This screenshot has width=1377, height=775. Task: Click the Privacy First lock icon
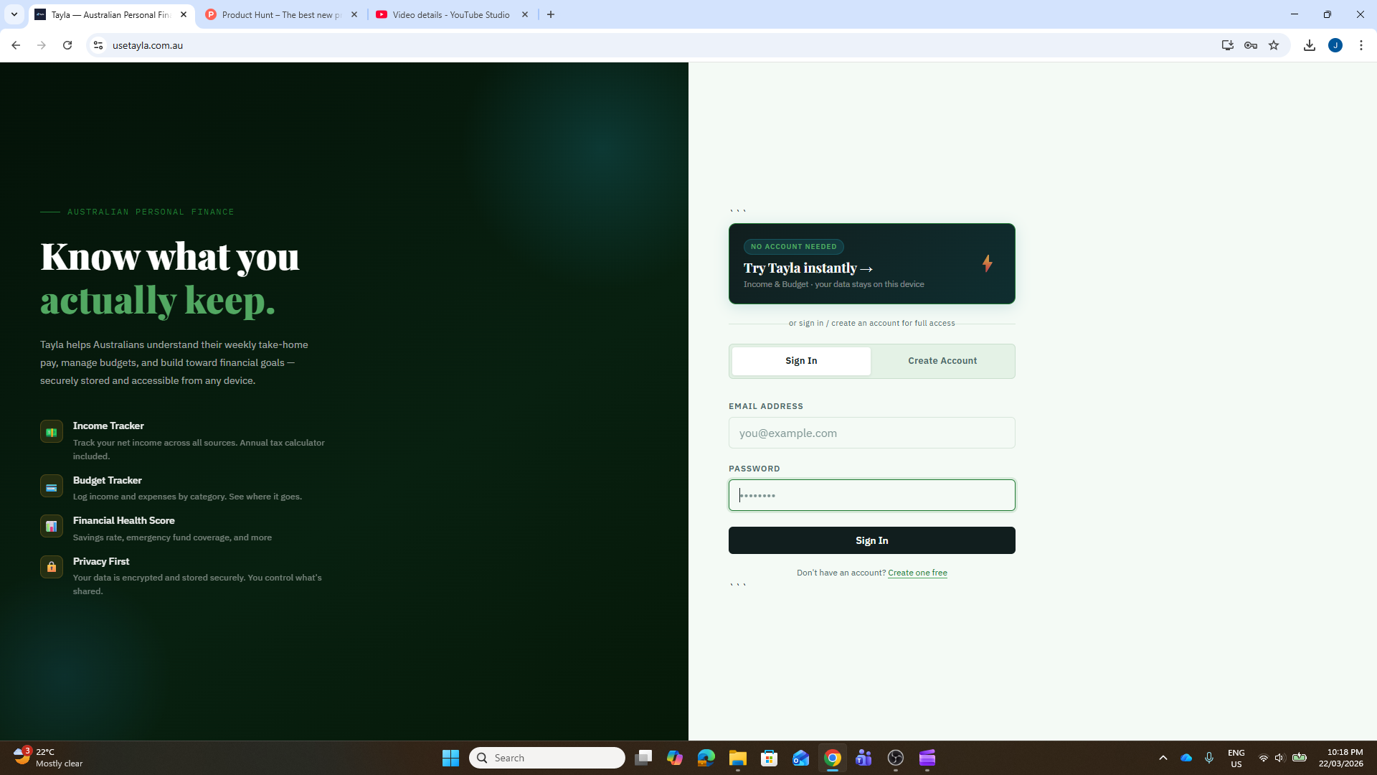51,567
